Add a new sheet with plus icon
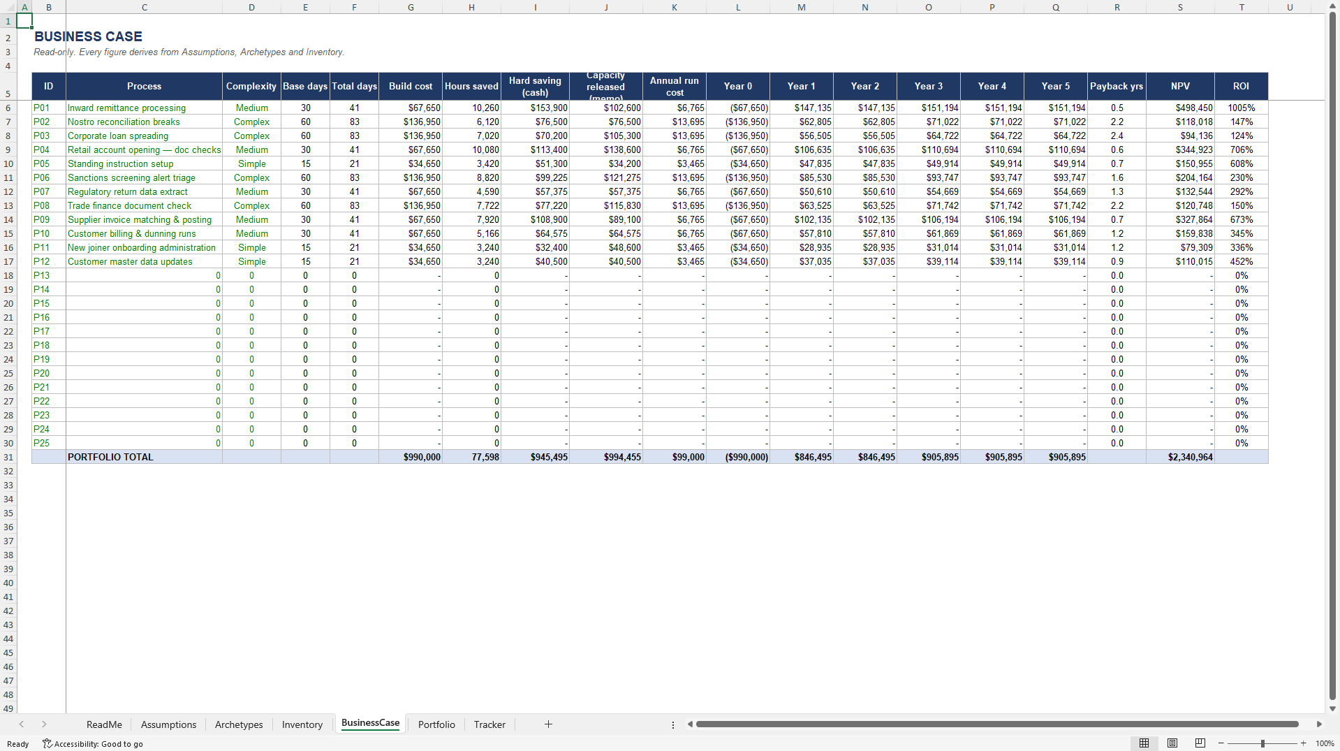 tap(548, 724)
